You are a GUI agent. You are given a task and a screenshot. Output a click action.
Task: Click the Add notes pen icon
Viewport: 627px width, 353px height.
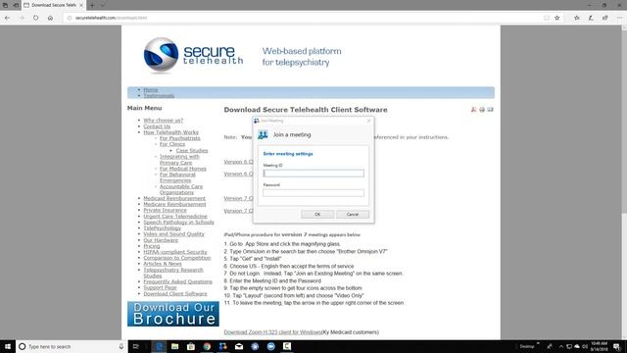coord(591,18)
